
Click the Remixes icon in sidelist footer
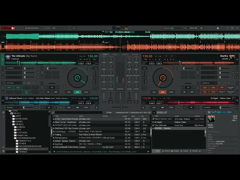tap(166, 151)
